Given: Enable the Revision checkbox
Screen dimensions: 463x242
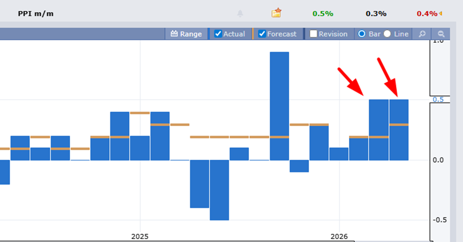Looking at the screenshot, I should tap(313, 34).
